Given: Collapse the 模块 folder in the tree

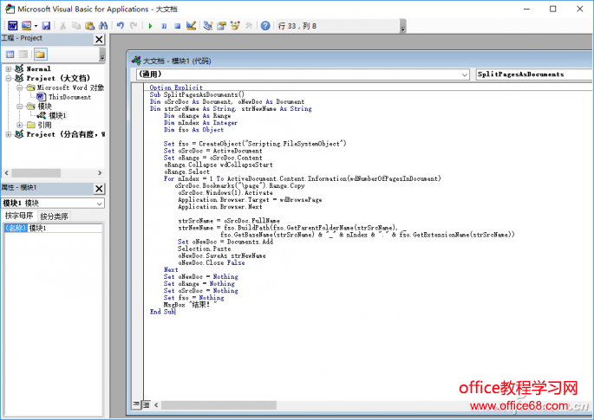Looking at the screenshot, I should (x=19, y=107).
